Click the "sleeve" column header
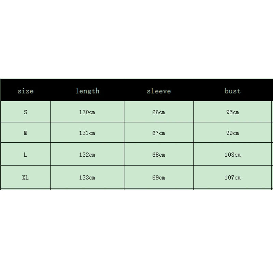This screenshot has height=273, width=273. tap(159, 91)
